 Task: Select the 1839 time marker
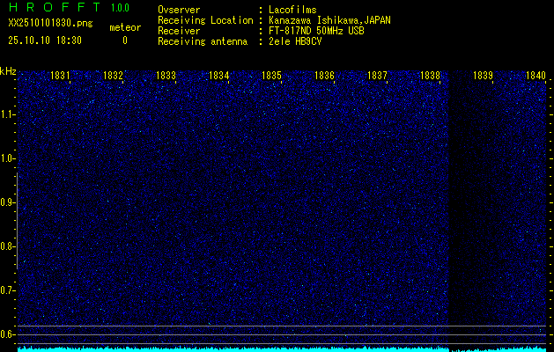pos(483,76)
